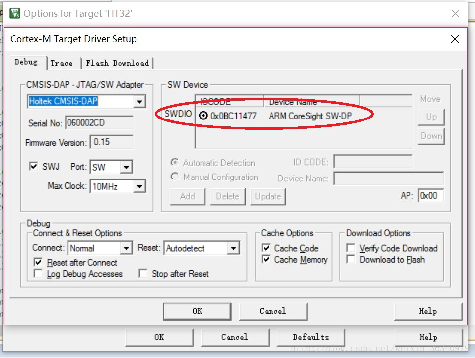The width and height of the screenshot is (475, 358).
Task: Toggle the SWJ checkbox
Action: pyautogui.click(x=34, y=166)
